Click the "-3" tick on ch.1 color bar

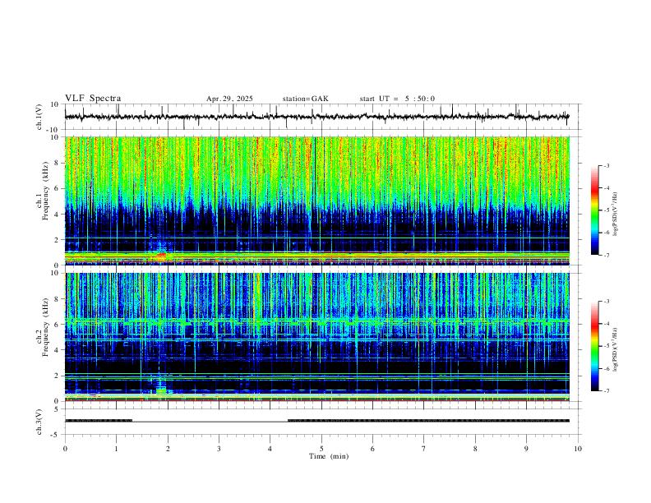click(x=606, y=165)
